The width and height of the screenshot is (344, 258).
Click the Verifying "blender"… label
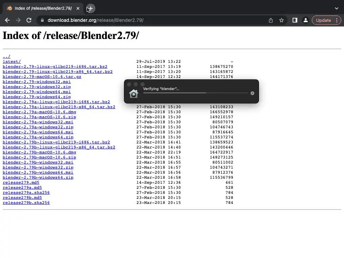point(161,89)
